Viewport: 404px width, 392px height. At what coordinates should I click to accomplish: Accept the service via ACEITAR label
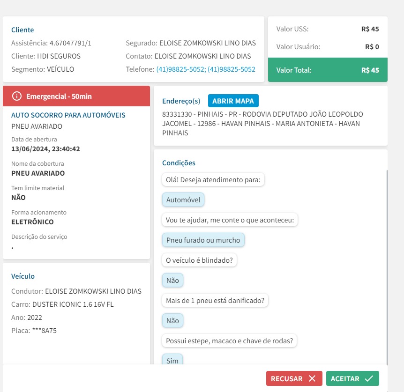pos(345,379)
